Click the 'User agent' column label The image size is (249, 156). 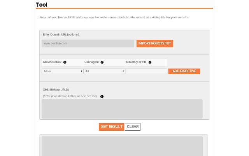coord(91,62)
